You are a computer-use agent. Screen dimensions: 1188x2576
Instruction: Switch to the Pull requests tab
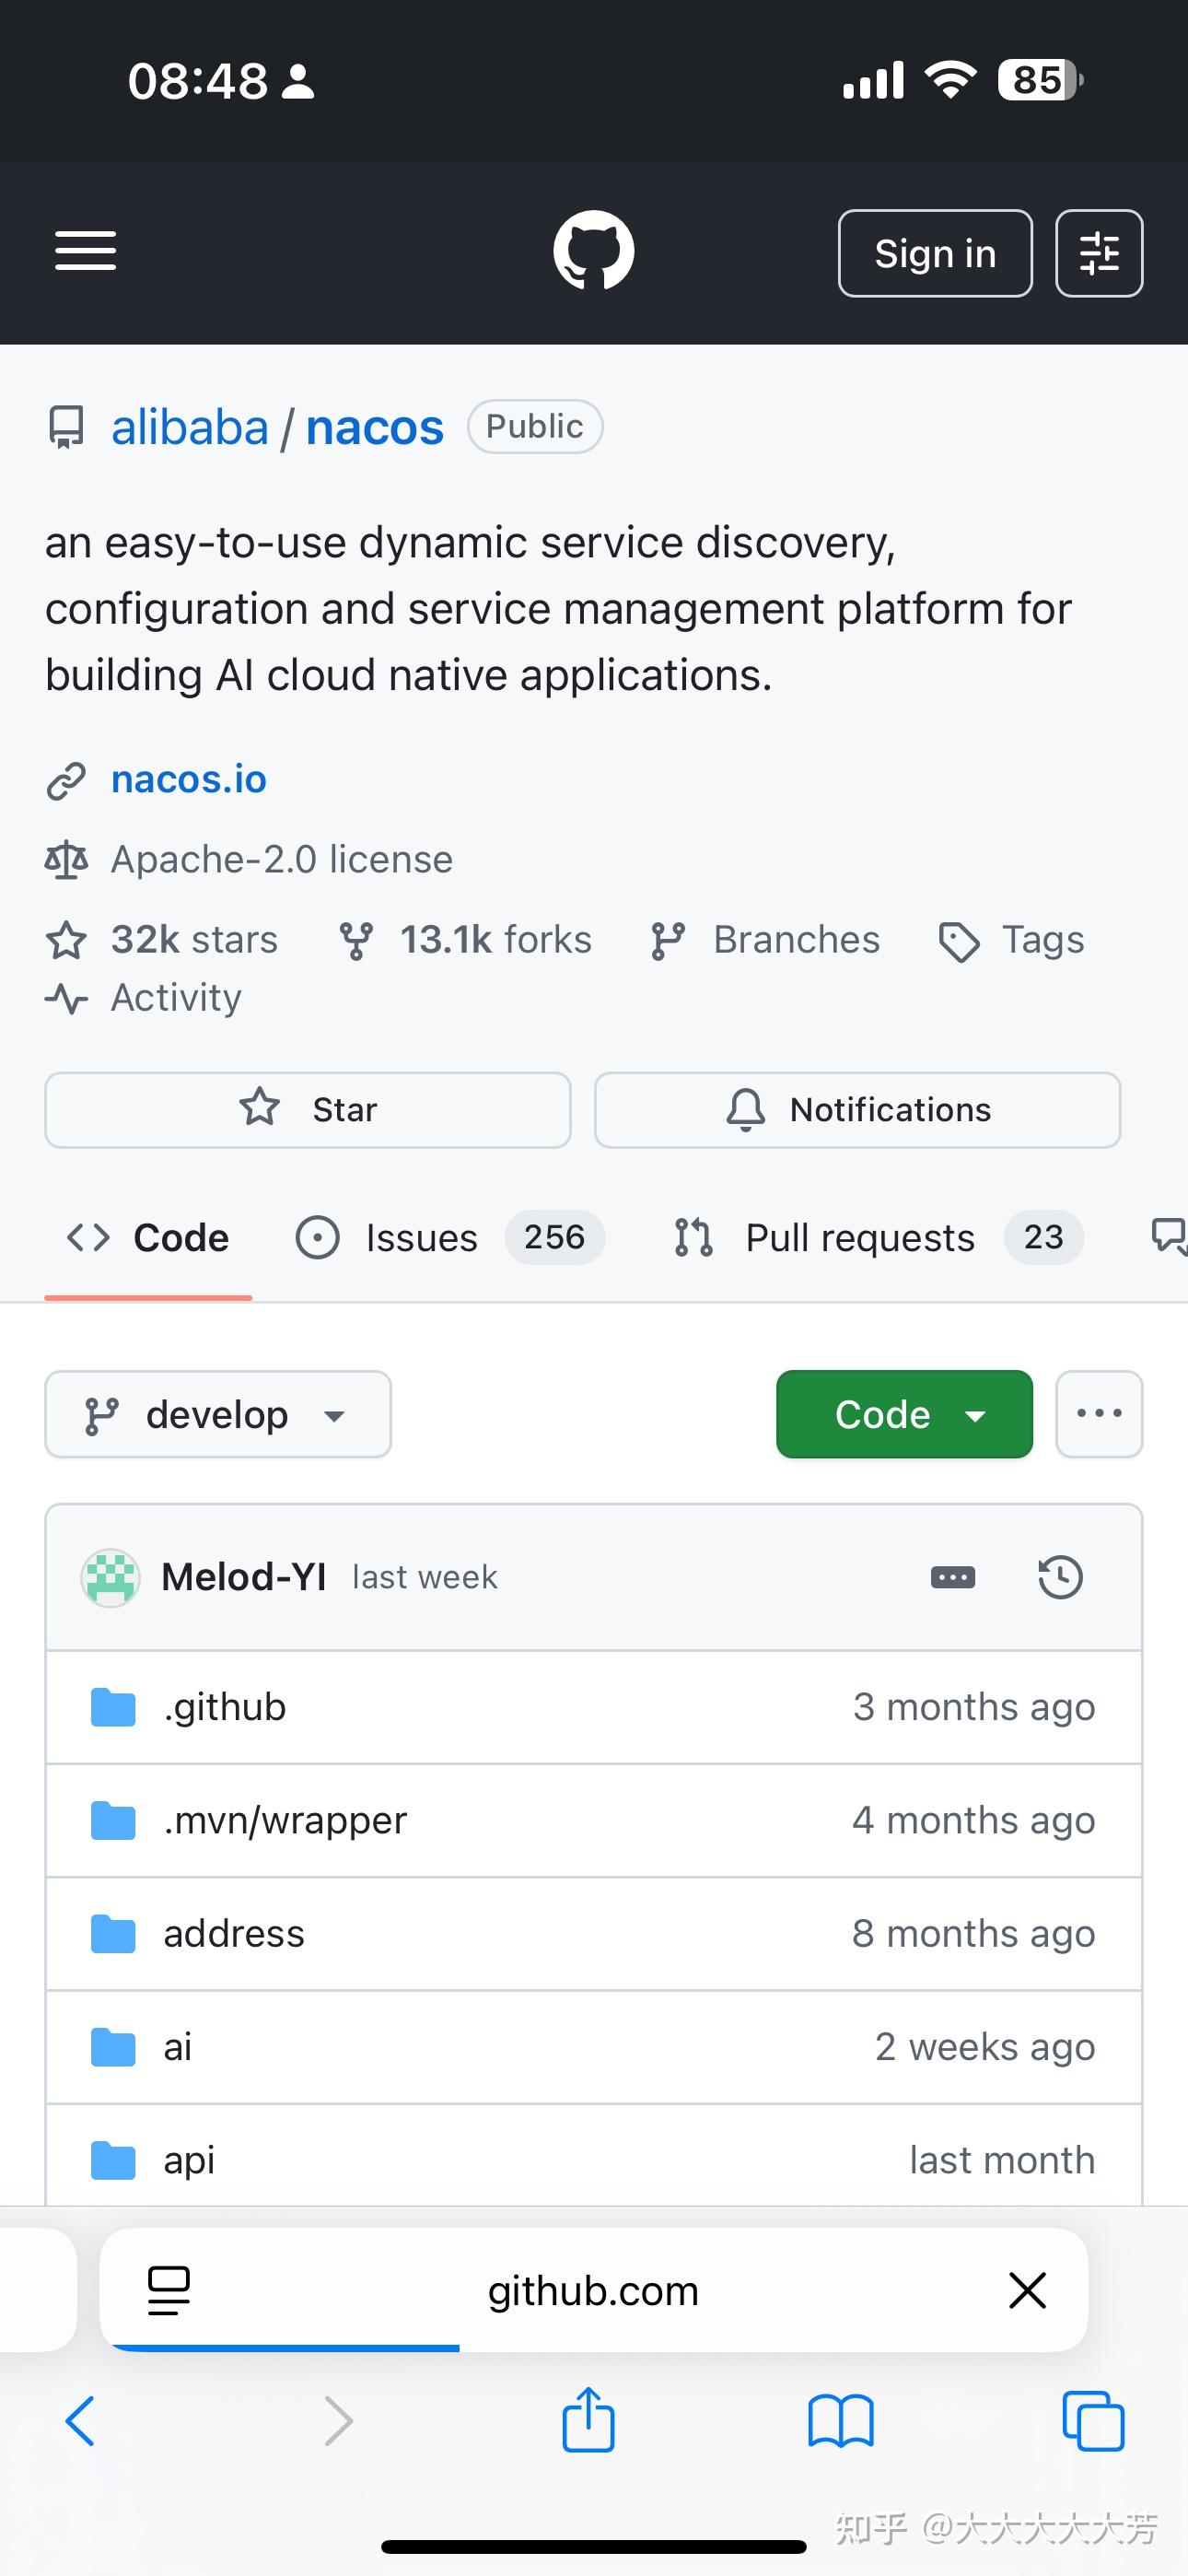point(878,1238)
